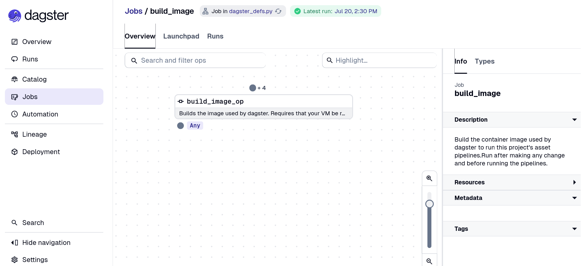Image resolution: width=581 pixels, height=266 pixels.
Task: Click the op node description text
Action: tap(262, 113)
